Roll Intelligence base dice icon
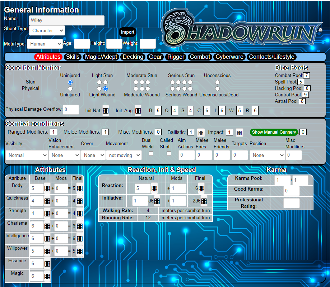Screen dimensions: 330x287 [47, 239]
